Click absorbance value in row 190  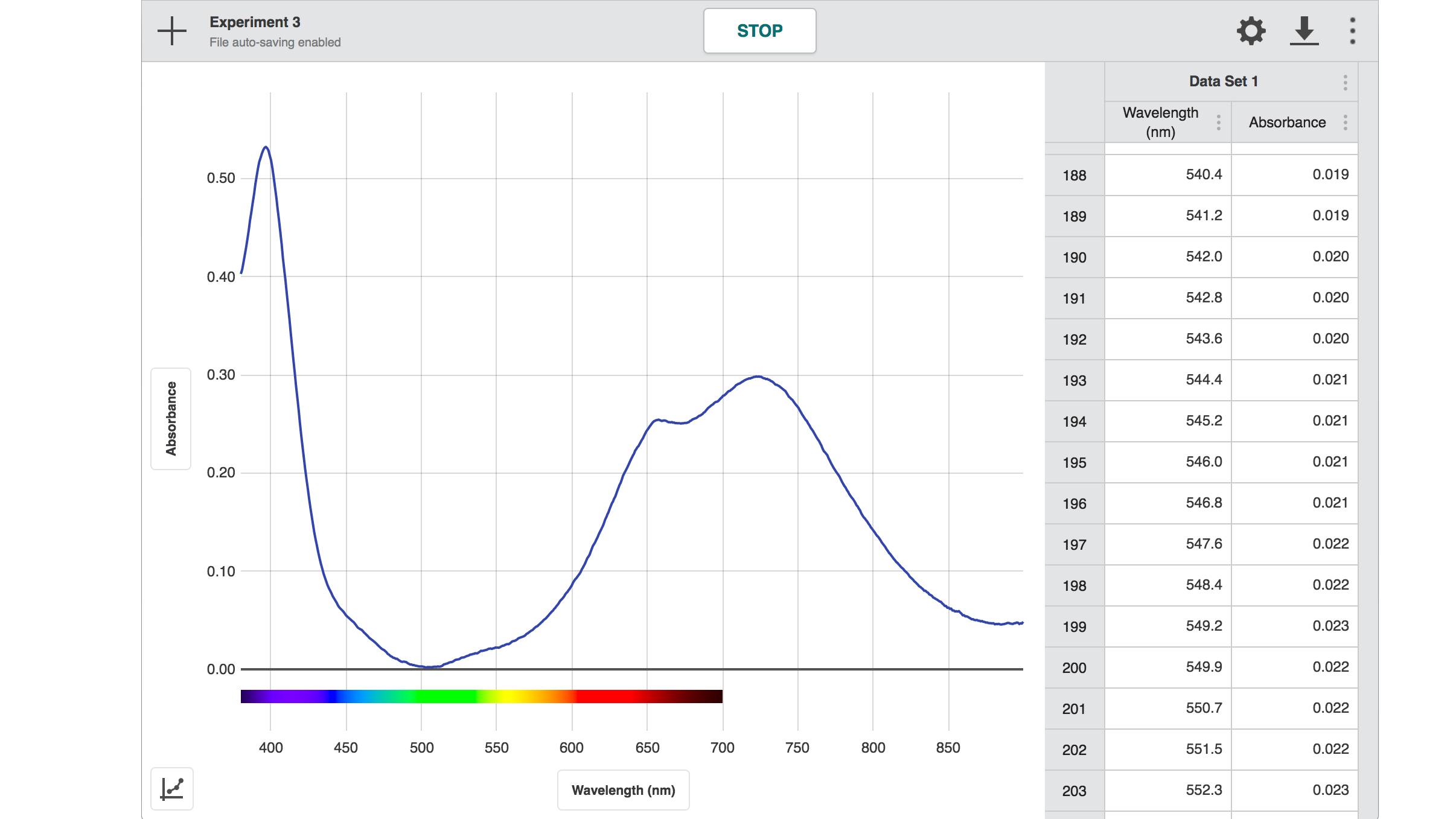[1295, 257]
